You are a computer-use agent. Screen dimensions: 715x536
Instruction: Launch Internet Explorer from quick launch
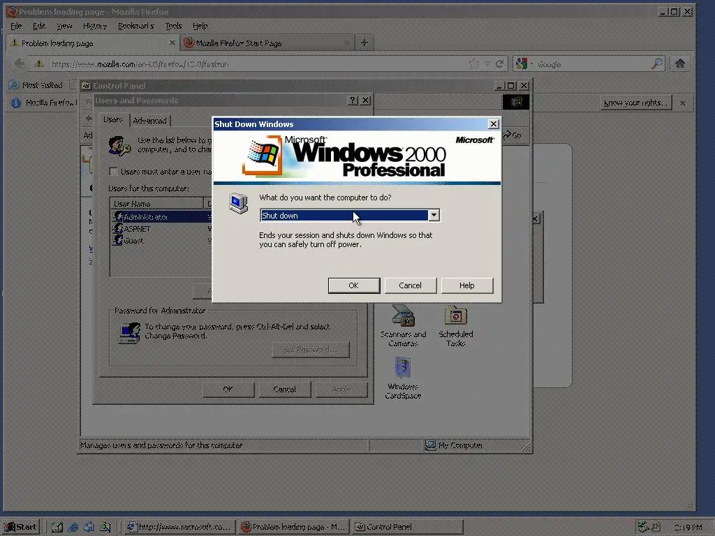tap(73, 528)
